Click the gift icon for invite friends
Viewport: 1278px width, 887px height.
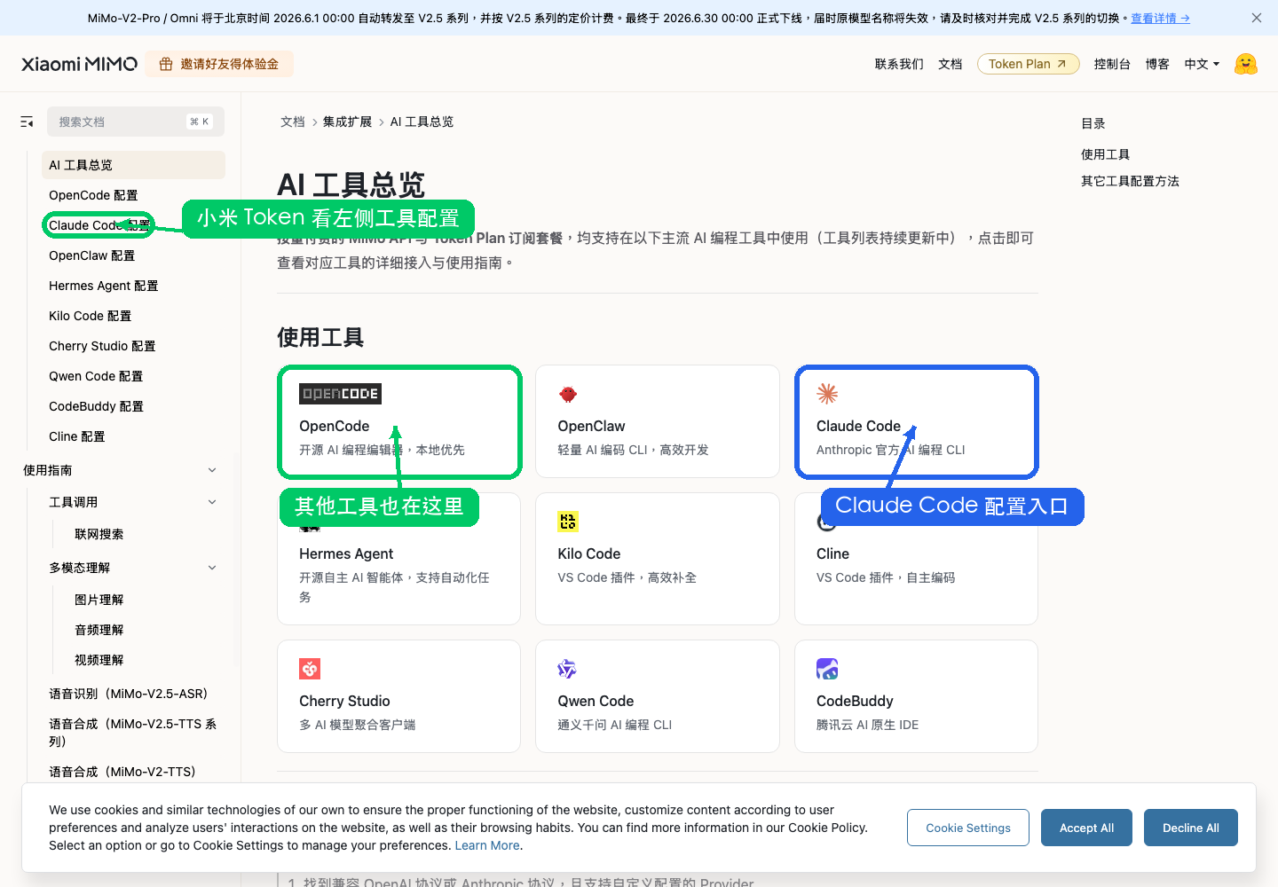coord(166,64)
